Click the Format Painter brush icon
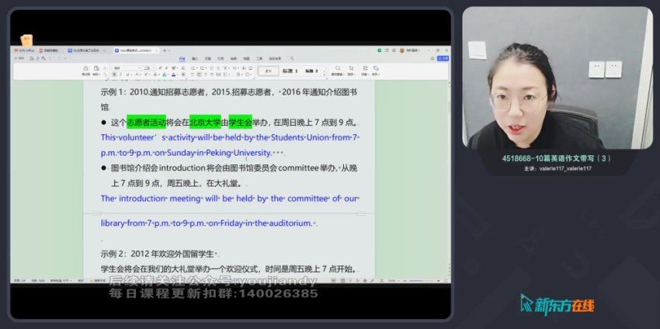Viewport: 660px width, 329px height. pos(85,68)
